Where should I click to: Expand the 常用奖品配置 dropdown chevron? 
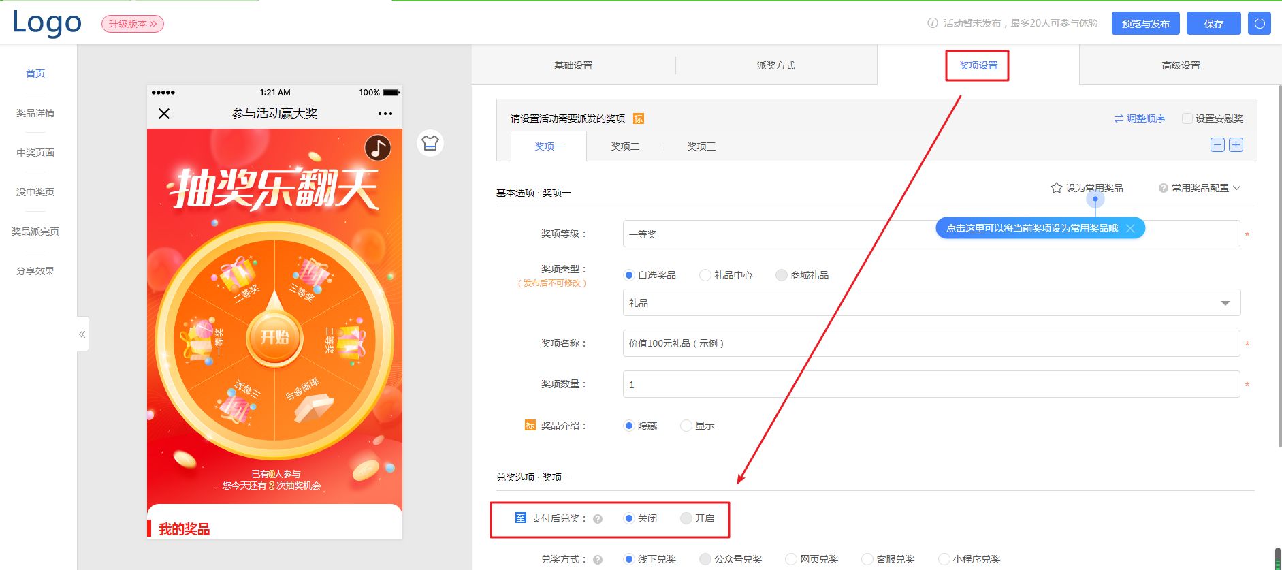[1237, 188]
